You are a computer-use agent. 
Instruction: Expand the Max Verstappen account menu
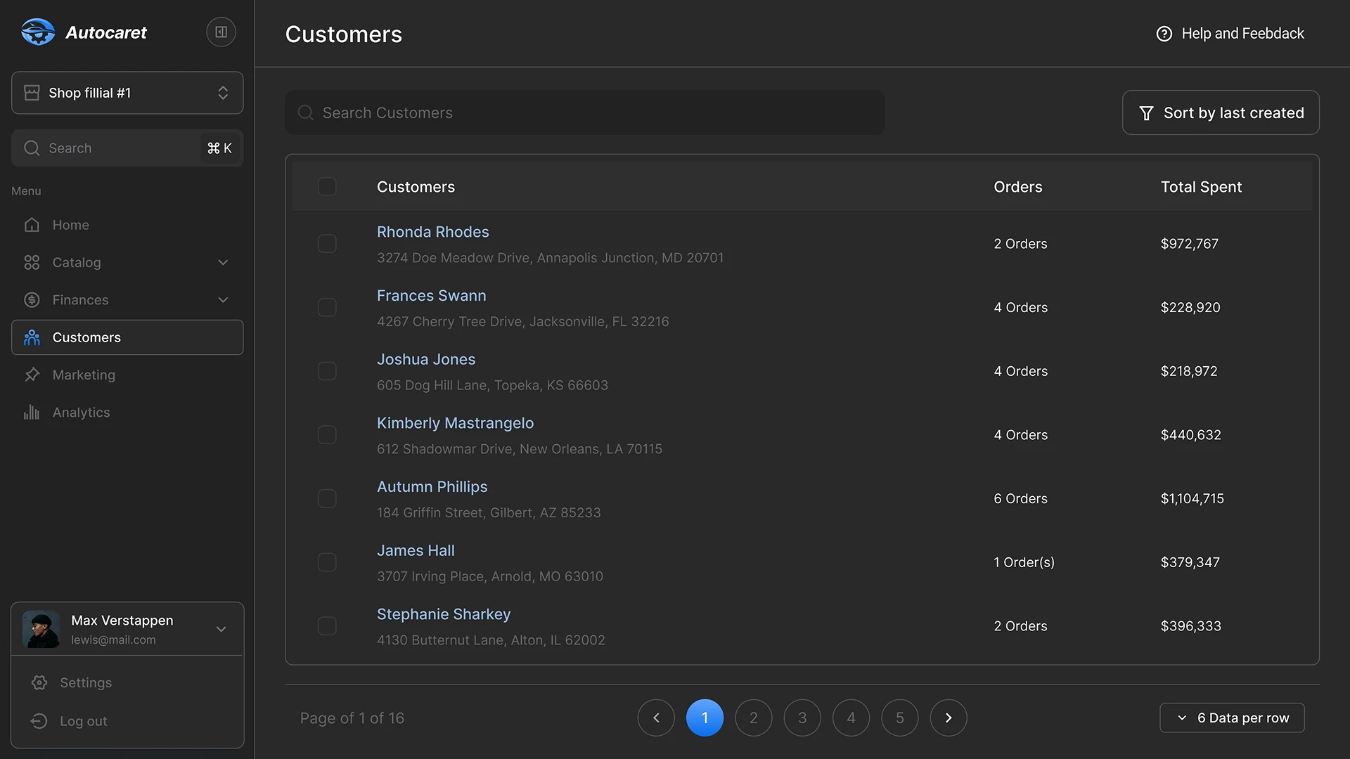[222, 629]
